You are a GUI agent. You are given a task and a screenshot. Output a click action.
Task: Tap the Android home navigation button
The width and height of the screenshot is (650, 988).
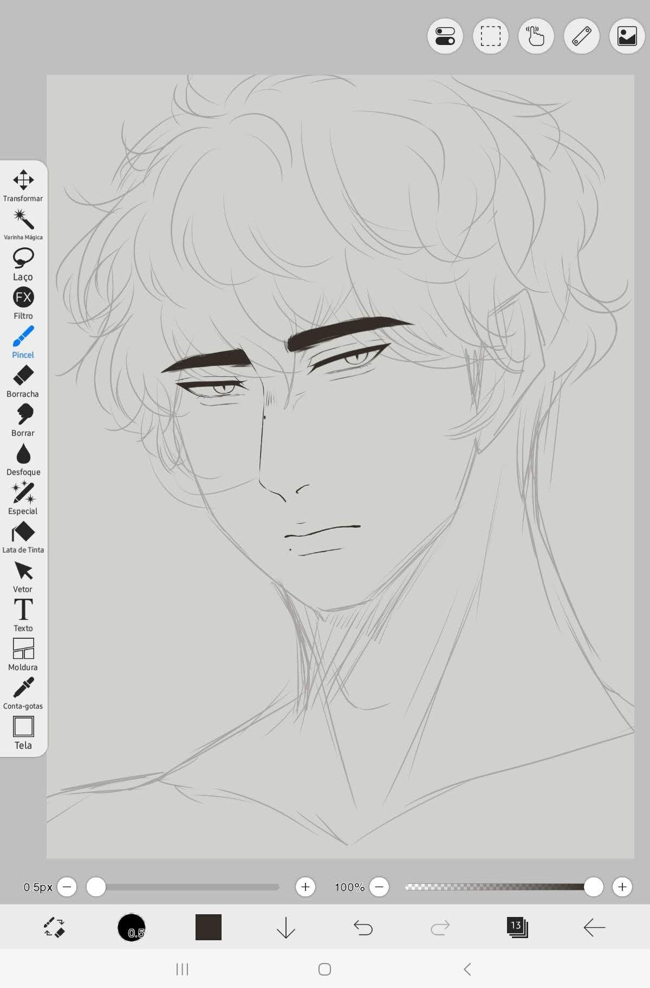coord(324,969)
